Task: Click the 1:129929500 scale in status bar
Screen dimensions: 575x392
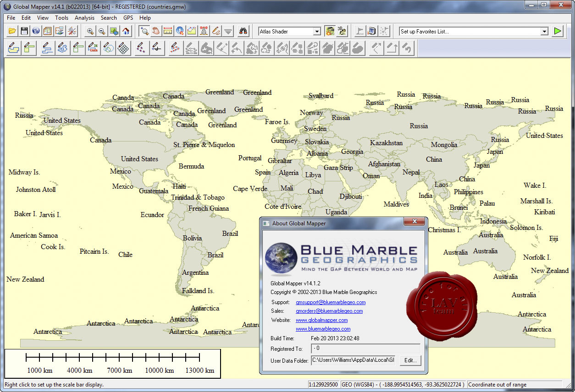Action: coord(323,385)
